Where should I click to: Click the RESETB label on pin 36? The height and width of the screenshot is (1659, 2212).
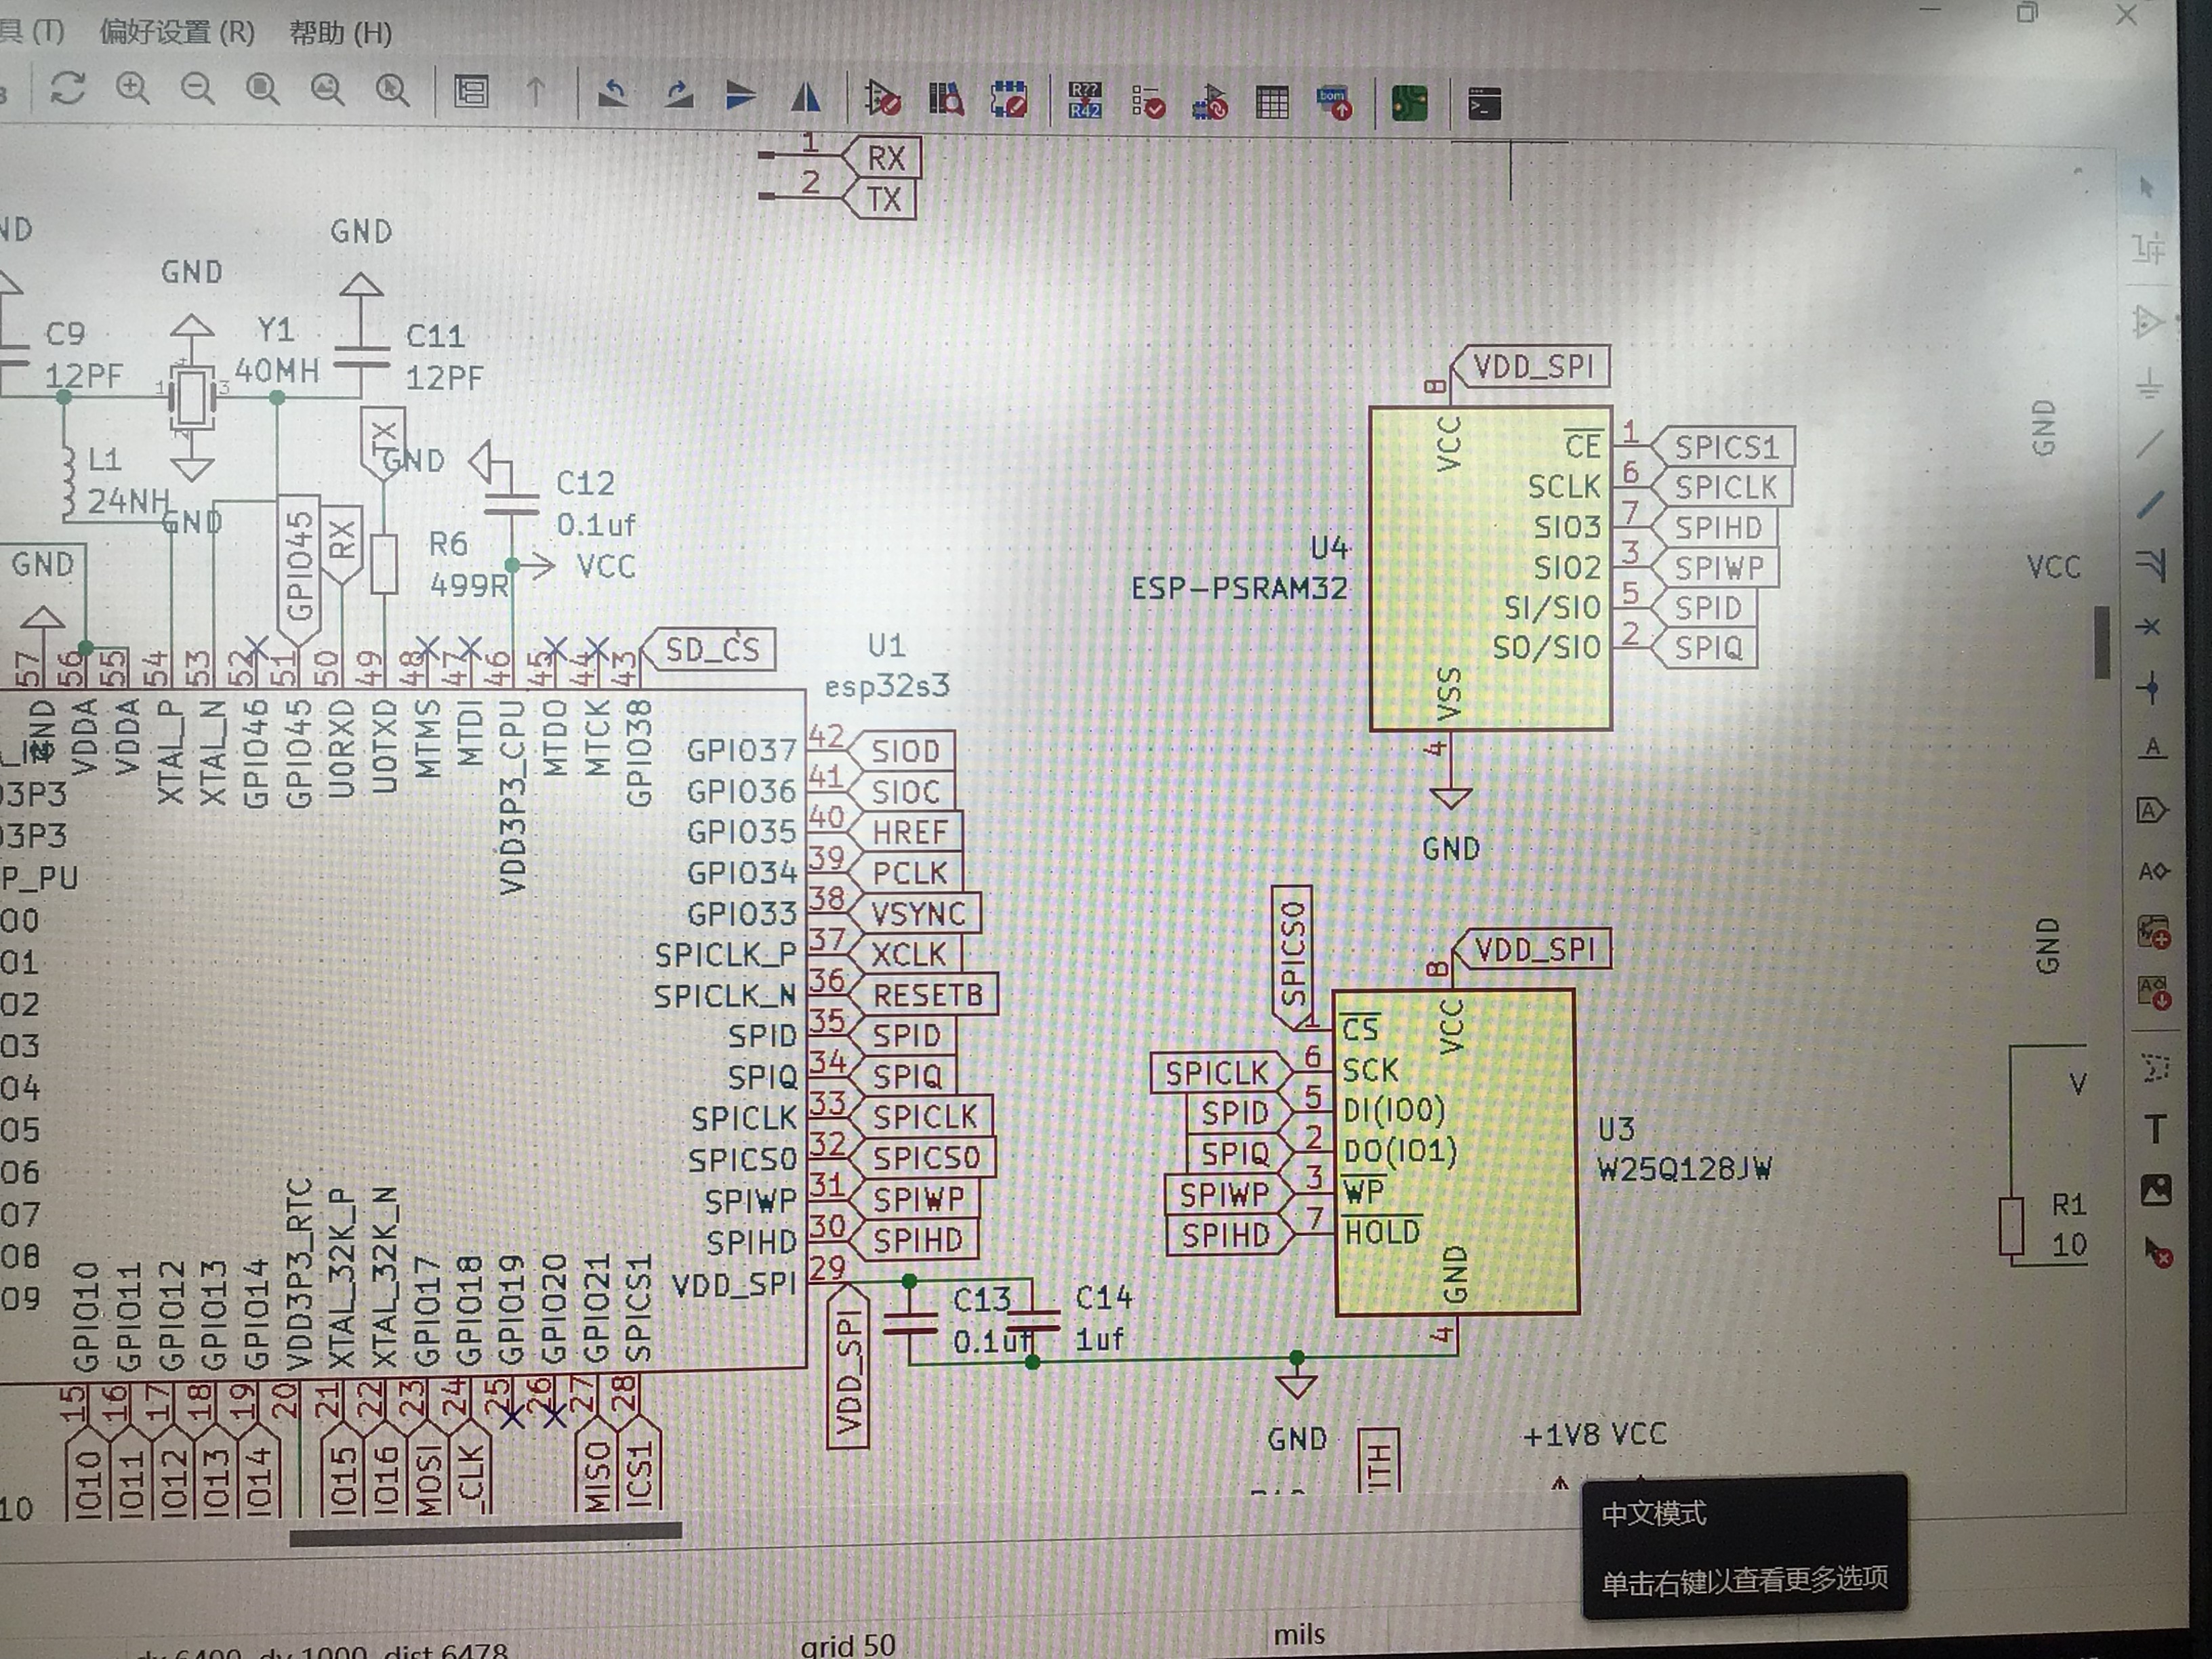(x=923, y=995)
